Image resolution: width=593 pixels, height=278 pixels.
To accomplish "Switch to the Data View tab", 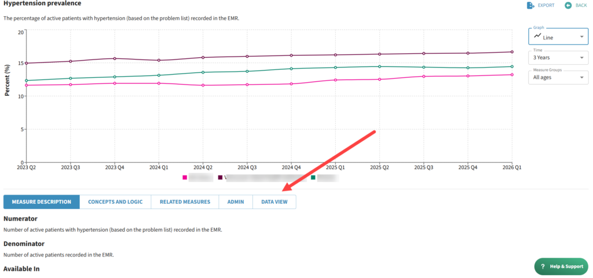I will (x=274, y=202).
